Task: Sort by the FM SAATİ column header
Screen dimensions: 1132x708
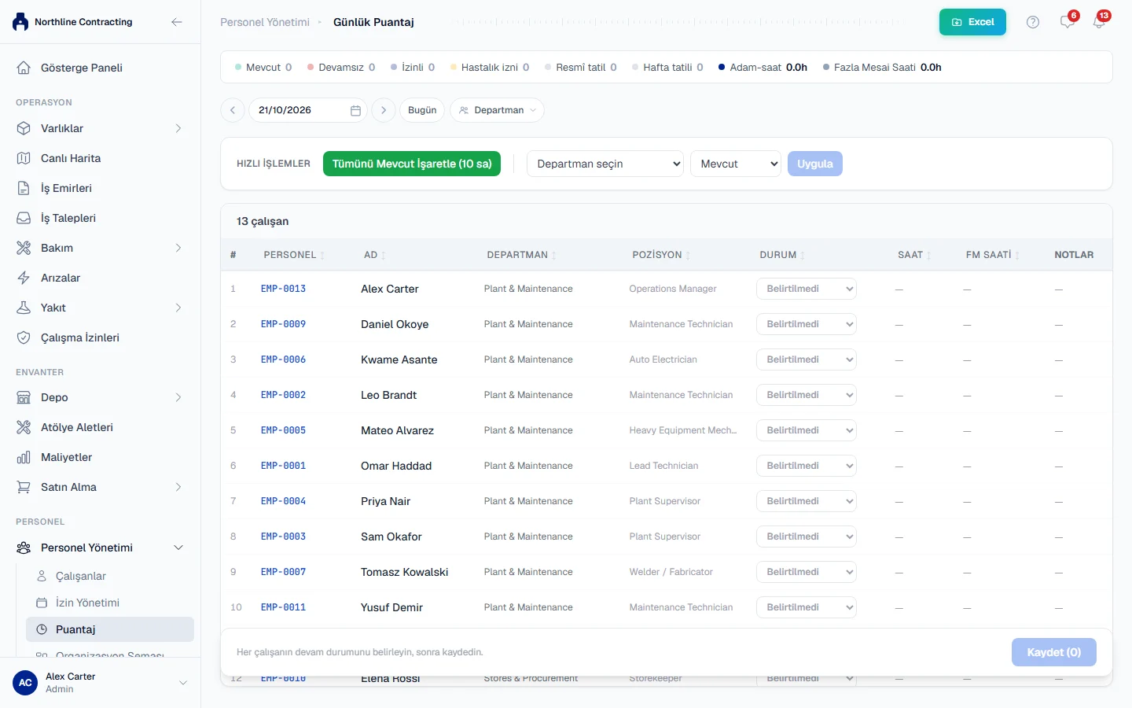Action: [992, 255]
